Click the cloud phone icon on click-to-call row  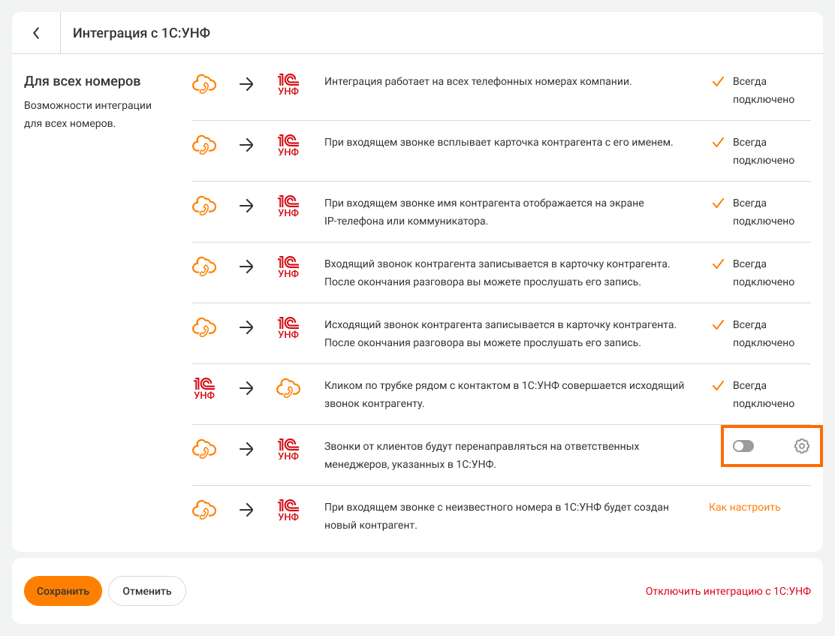(x=288, y=388)
